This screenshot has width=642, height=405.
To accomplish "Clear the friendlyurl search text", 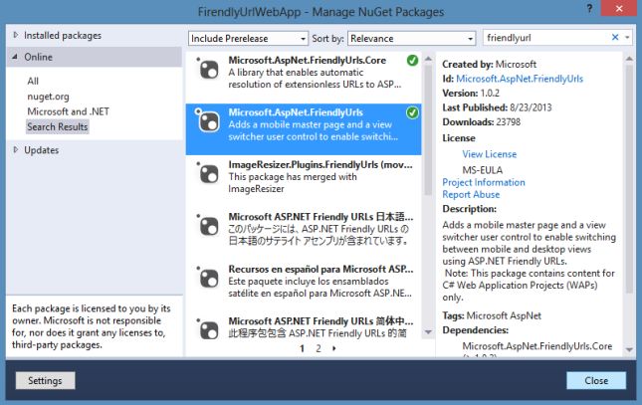I will coord(615,37).
